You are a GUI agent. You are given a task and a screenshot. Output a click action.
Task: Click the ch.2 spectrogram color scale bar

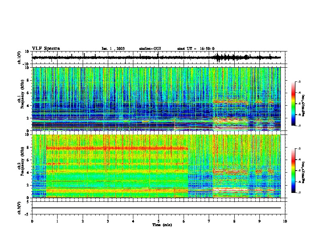[x=293, y=171]
